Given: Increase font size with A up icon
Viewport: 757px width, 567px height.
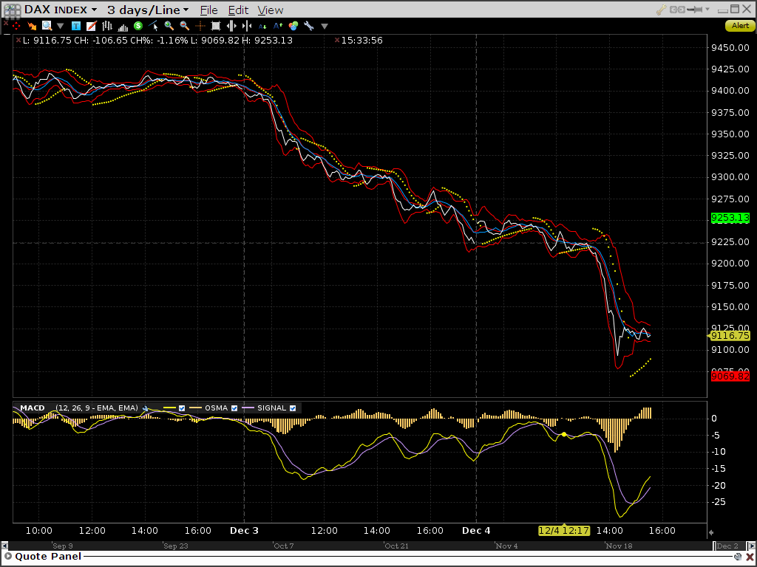Looking at the screenshot, I should pyautogui.click(x=278, y=26).
